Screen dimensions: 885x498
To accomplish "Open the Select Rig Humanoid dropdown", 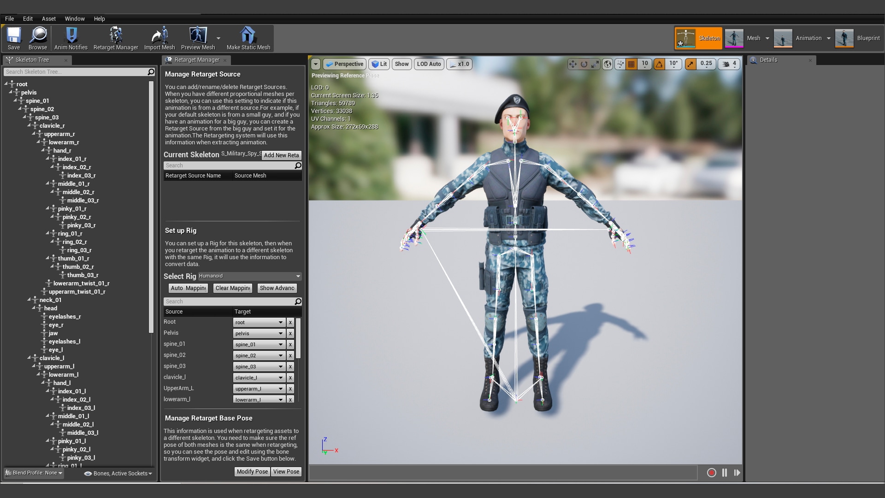I will coord(250,276).
